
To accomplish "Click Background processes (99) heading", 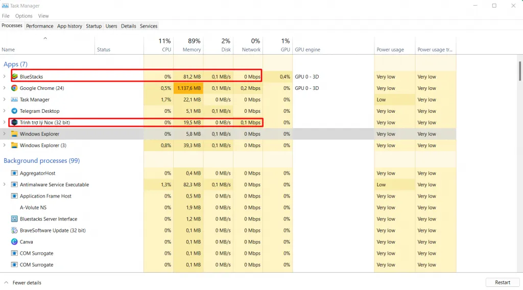I will (42, 161).
